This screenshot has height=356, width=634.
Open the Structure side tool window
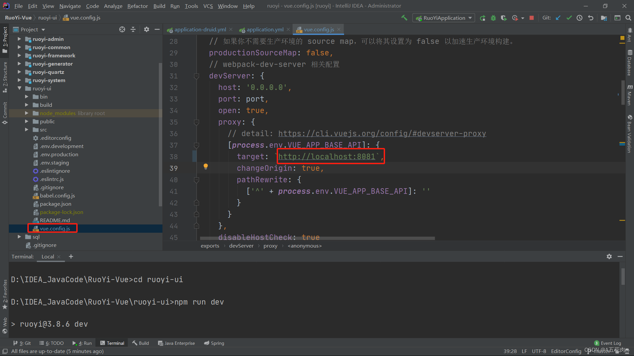(x=5, y=77)
